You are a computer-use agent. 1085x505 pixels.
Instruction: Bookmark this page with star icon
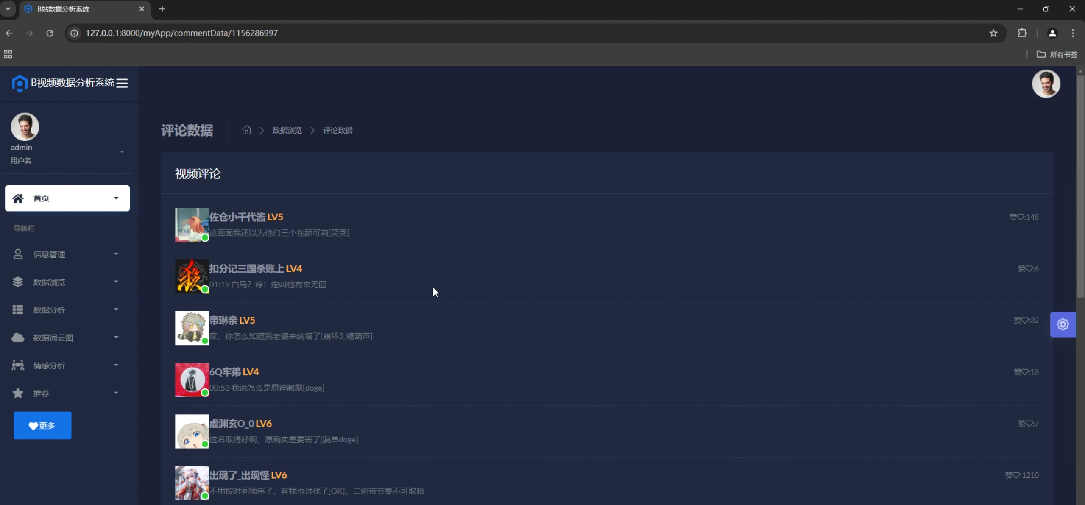click(993, 33)
